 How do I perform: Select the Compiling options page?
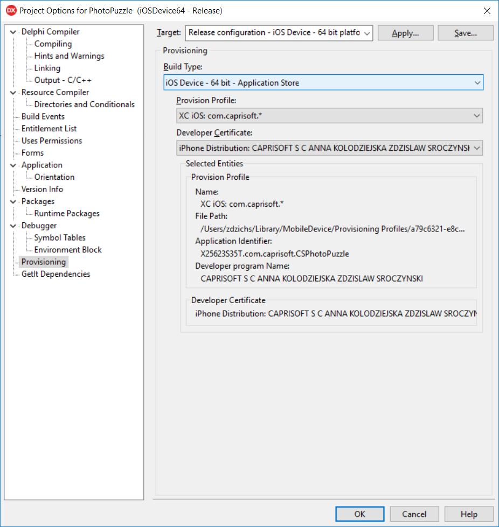click(x=53, y=44)
